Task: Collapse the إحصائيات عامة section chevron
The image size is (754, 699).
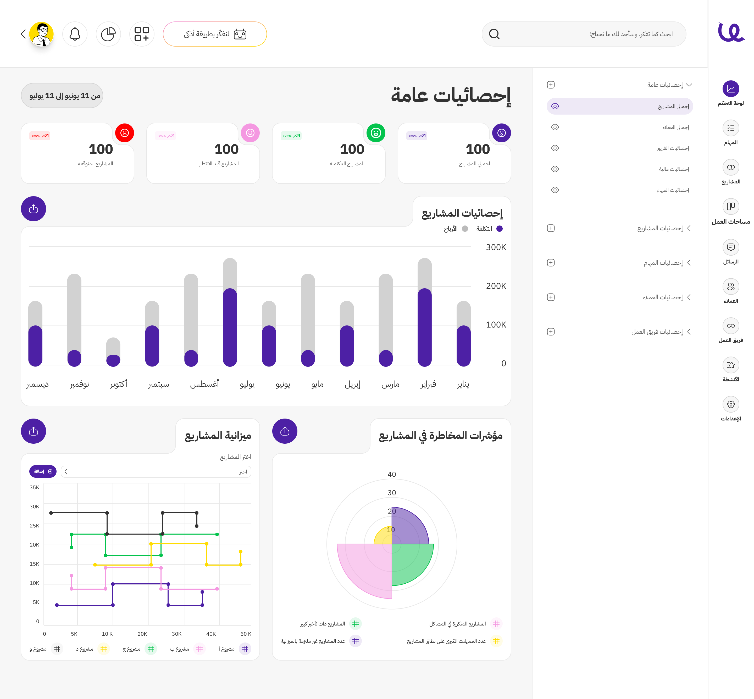Action: point(689,85)
